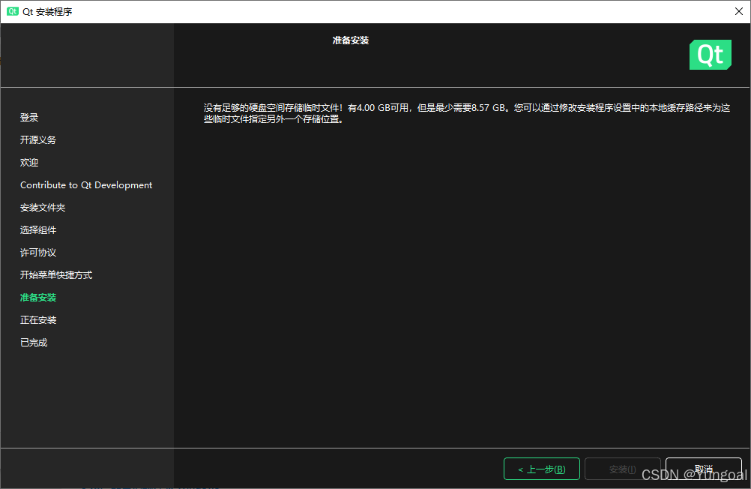This screenshot has width=751, height=489.
Task: Click the Qt icon in the title bar
Action: (13, 11)
